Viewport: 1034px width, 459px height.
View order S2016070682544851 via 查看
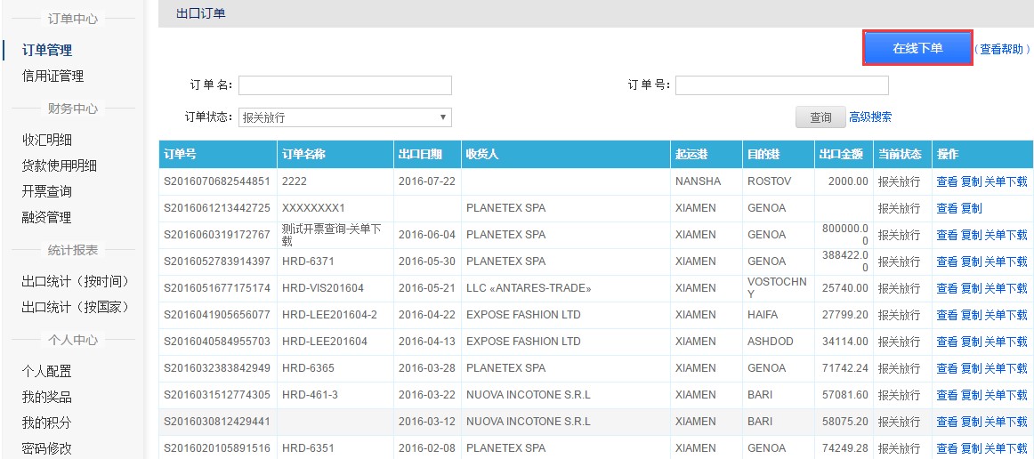(947, 181)
